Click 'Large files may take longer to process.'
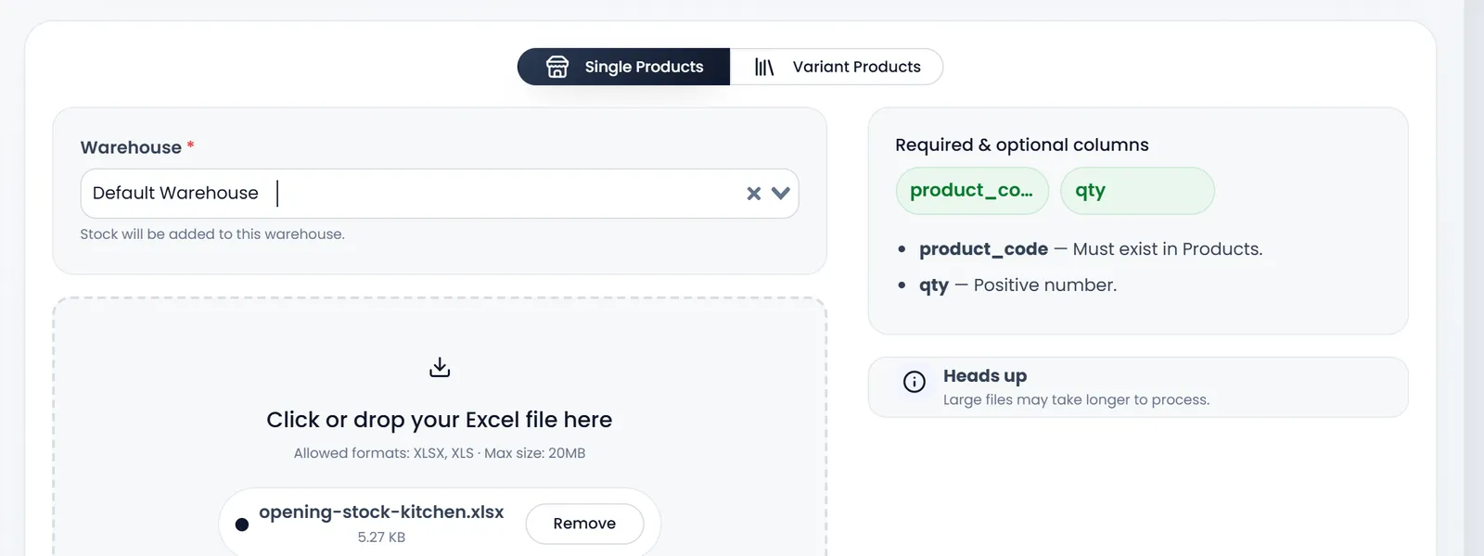This screenshot has height=556, width=1484. [1076, 400]
